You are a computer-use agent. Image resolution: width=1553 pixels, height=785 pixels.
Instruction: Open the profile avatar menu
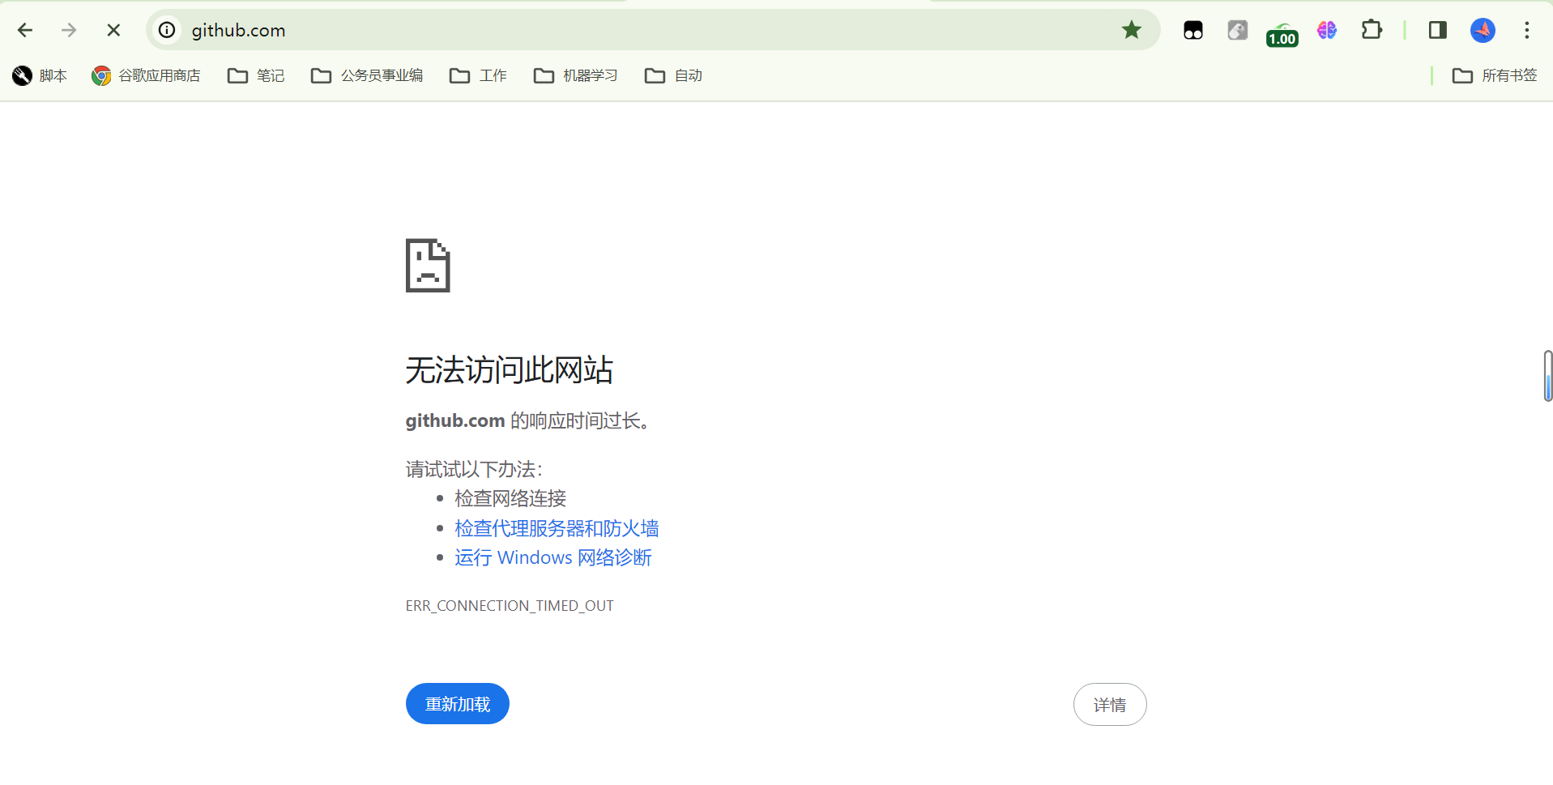1483,31
